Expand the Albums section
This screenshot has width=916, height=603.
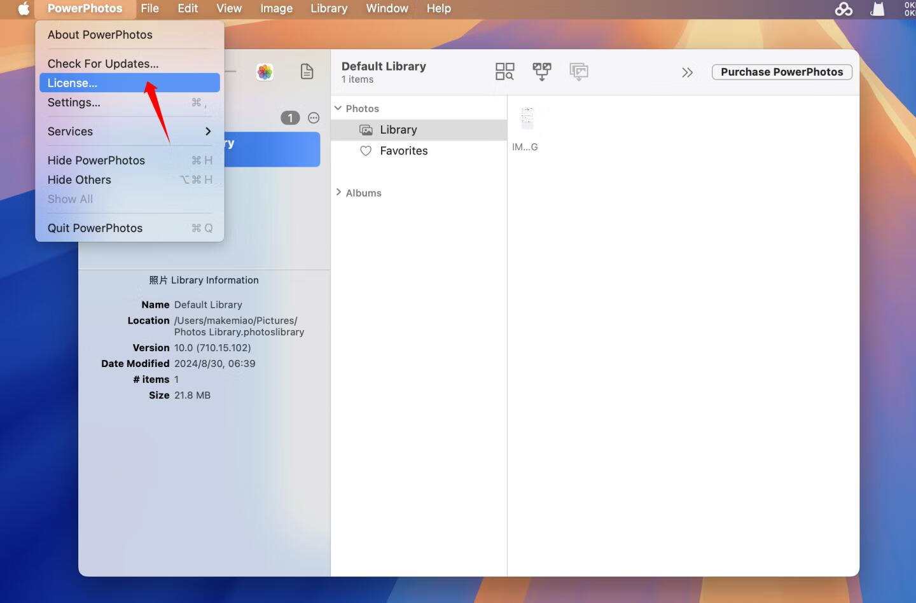tap(338, 192)
